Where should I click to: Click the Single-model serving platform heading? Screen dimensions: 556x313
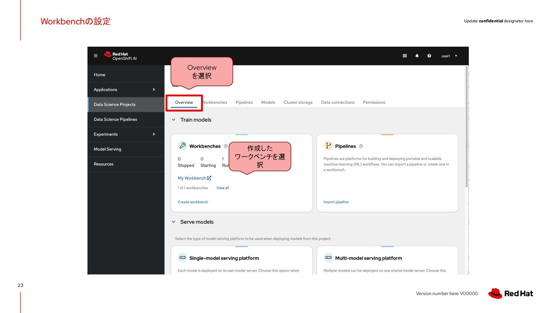point(224,258)
